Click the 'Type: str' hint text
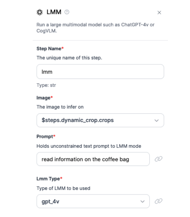The width and height of the screenshot is (190, 217). 46,85
